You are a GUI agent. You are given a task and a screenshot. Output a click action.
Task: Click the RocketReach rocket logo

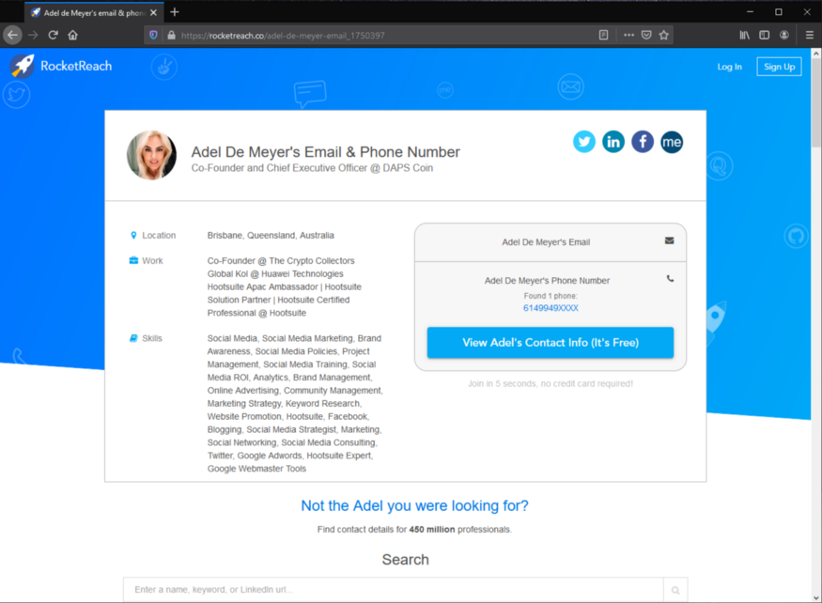point(23,66)
